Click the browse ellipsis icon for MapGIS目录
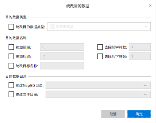The image size is (156, 123). tap(146, 85)
